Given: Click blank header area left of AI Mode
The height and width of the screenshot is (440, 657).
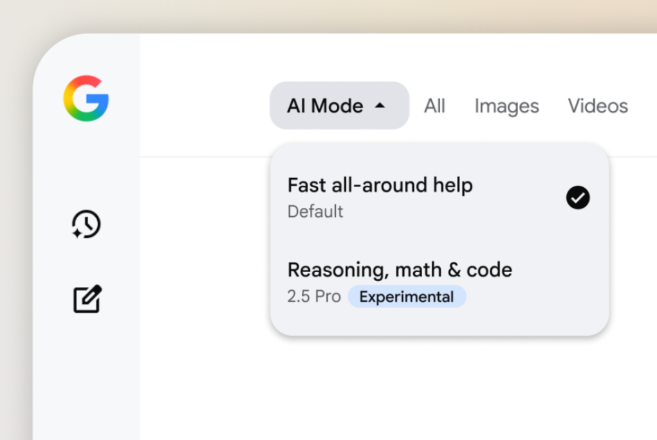Looking at the screenshot, I should [x=206, y=105].
